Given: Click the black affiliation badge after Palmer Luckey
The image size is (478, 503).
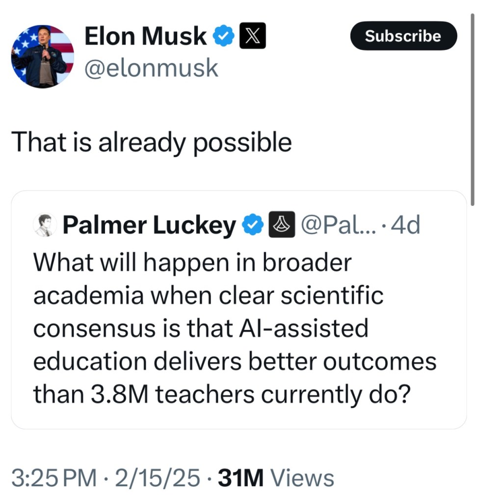Looking at the screenshot, I should [x=282, y=225].
